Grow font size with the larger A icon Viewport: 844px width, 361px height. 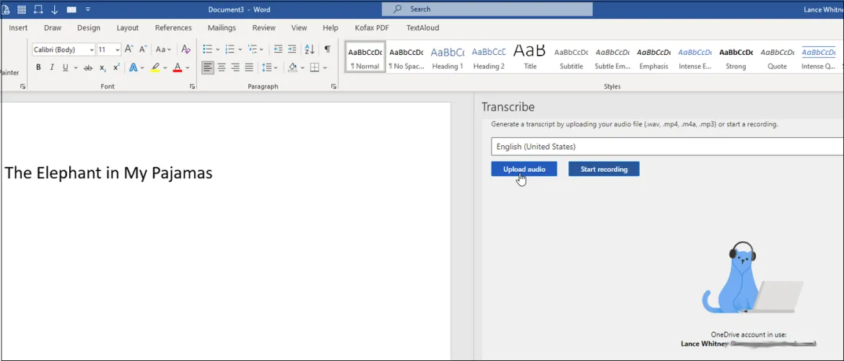129,49
